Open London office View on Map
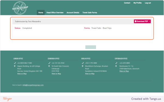The height and width of the screenshot is (102, 164). pos(22,74)
